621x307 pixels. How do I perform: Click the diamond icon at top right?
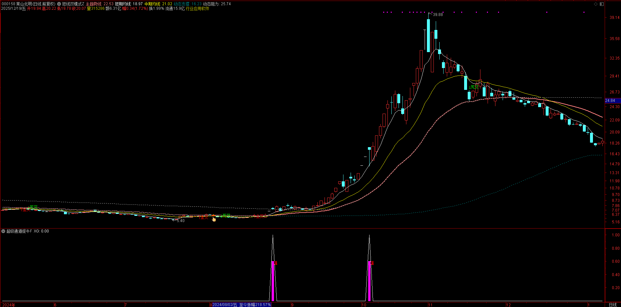click(596, 4)
